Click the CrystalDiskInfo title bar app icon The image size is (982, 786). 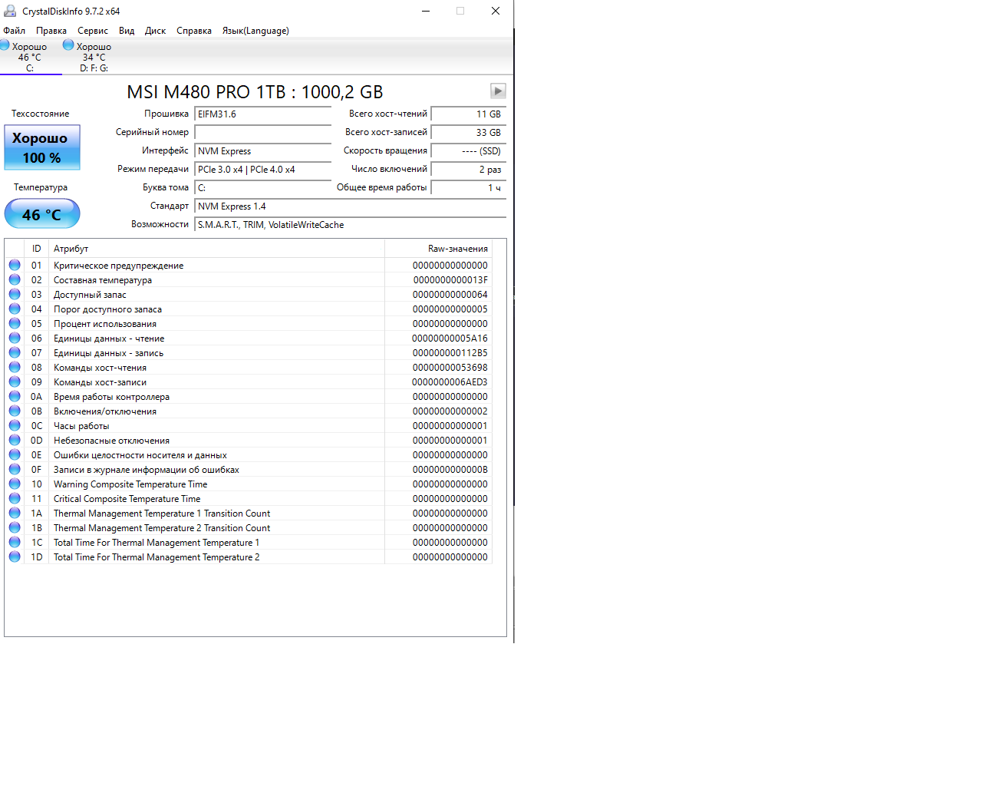(10, 11)
